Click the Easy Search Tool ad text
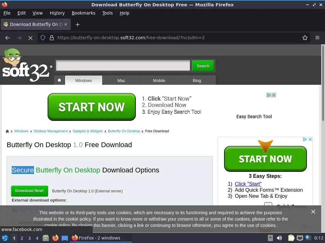 tap(254, 116)
